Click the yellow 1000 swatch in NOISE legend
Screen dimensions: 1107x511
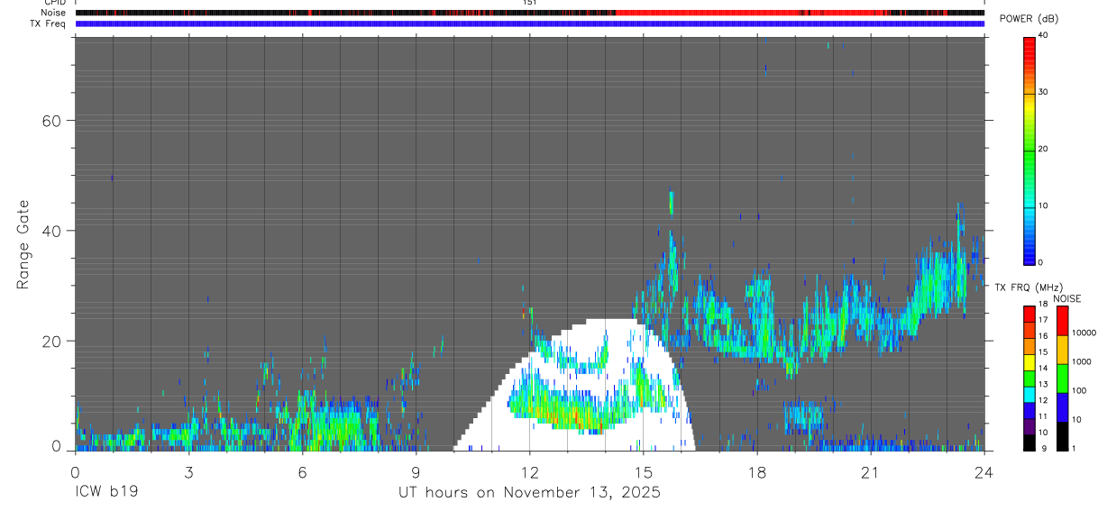(1063, 350)
